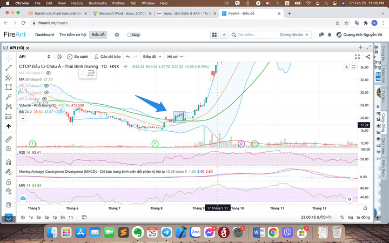Select 5y time range

pos(23,217)
